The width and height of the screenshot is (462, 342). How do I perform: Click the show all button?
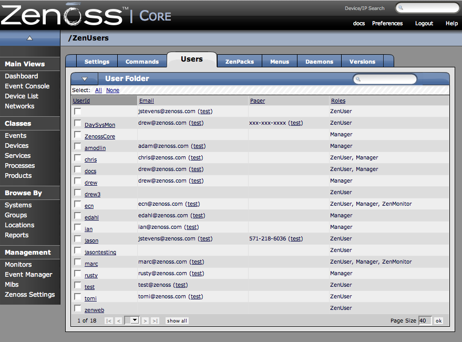point(177,321)
